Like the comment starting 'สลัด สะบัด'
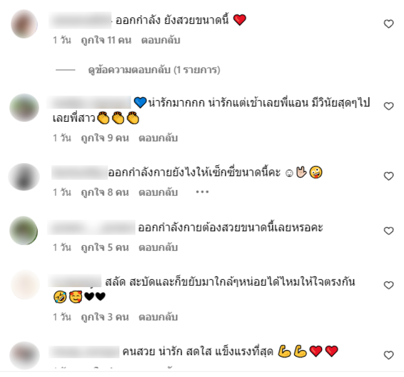 (388, 285)
